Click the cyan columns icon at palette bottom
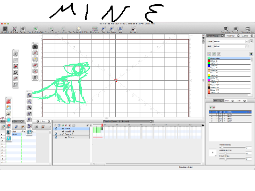Screen dimensions: 255x191 [x=8, y=138]
